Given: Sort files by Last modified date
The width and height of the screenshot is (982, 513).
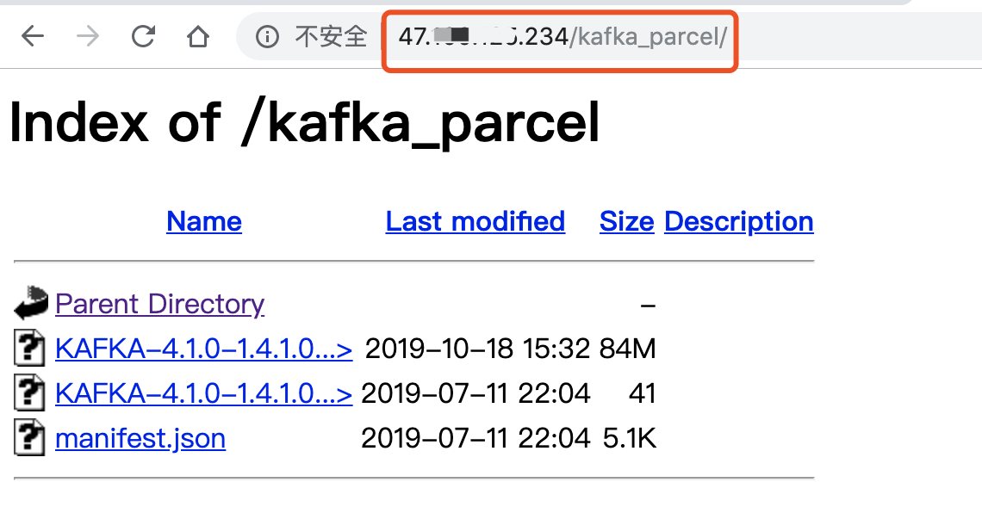Looking at the screenshot, I should coord(475,221).
